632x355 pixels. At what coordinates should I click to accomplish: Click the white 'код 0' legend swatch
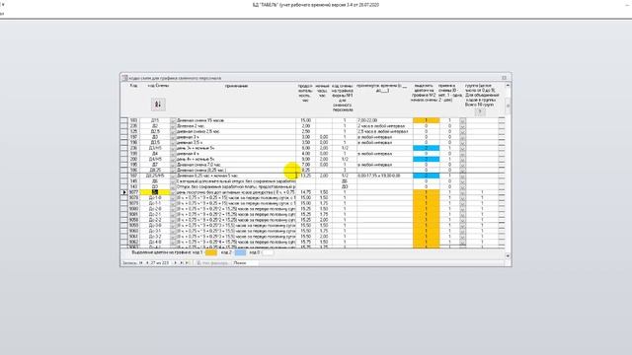268,252
